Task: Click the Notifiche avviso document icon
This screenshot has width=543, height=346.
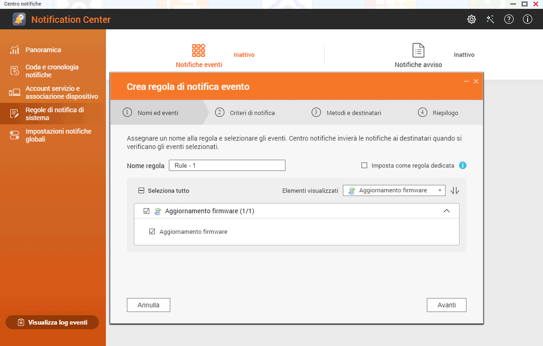Action: pos(418,50)
